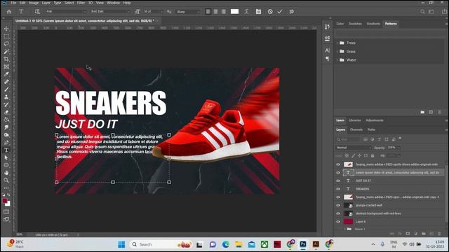Click the Home icon in options bar

point(9,12)
